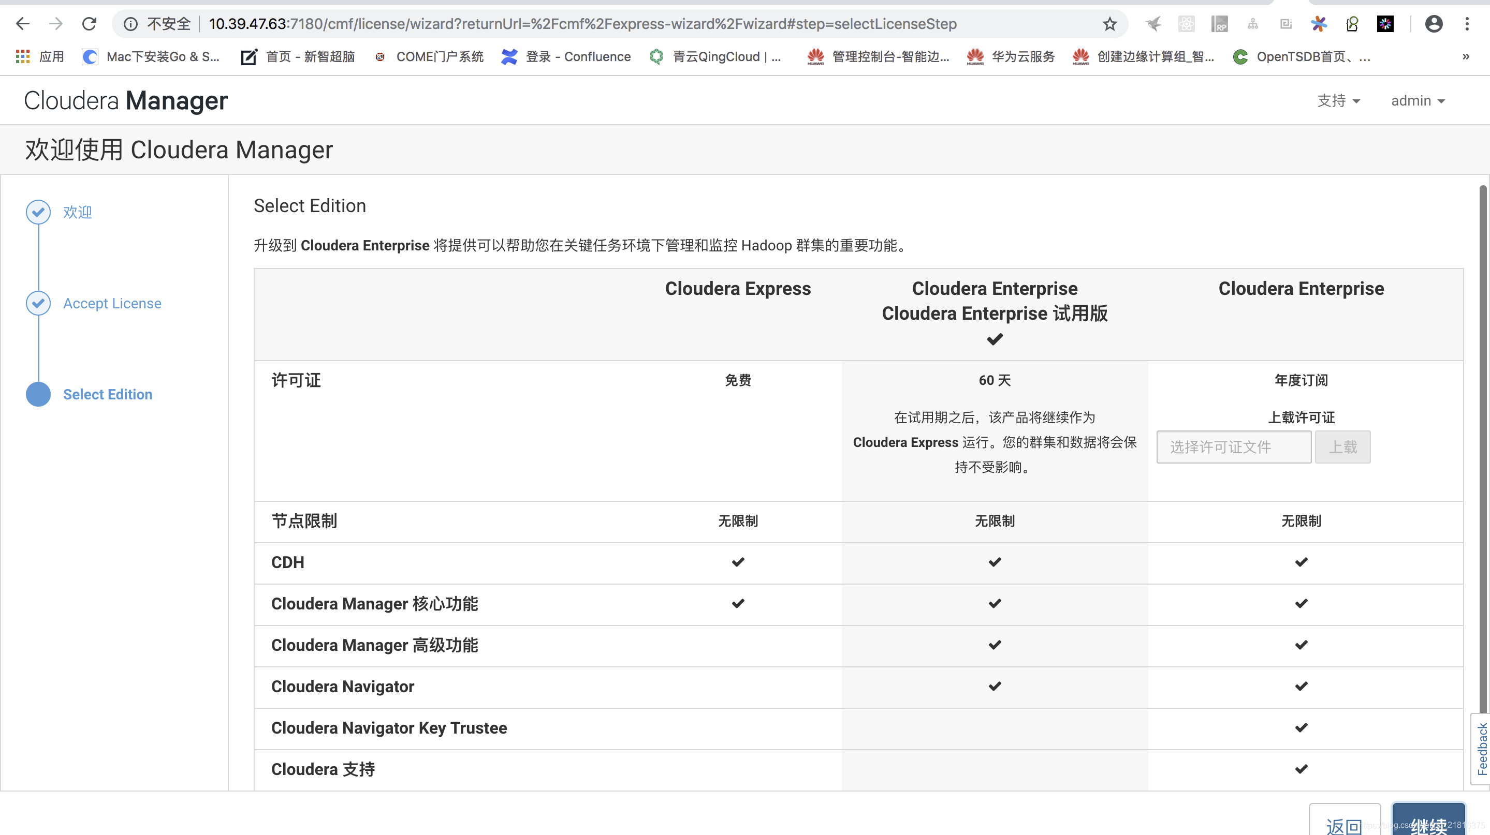
Task: Choose the Cloudera Express edition column
Action: click(x=738, y=288)
